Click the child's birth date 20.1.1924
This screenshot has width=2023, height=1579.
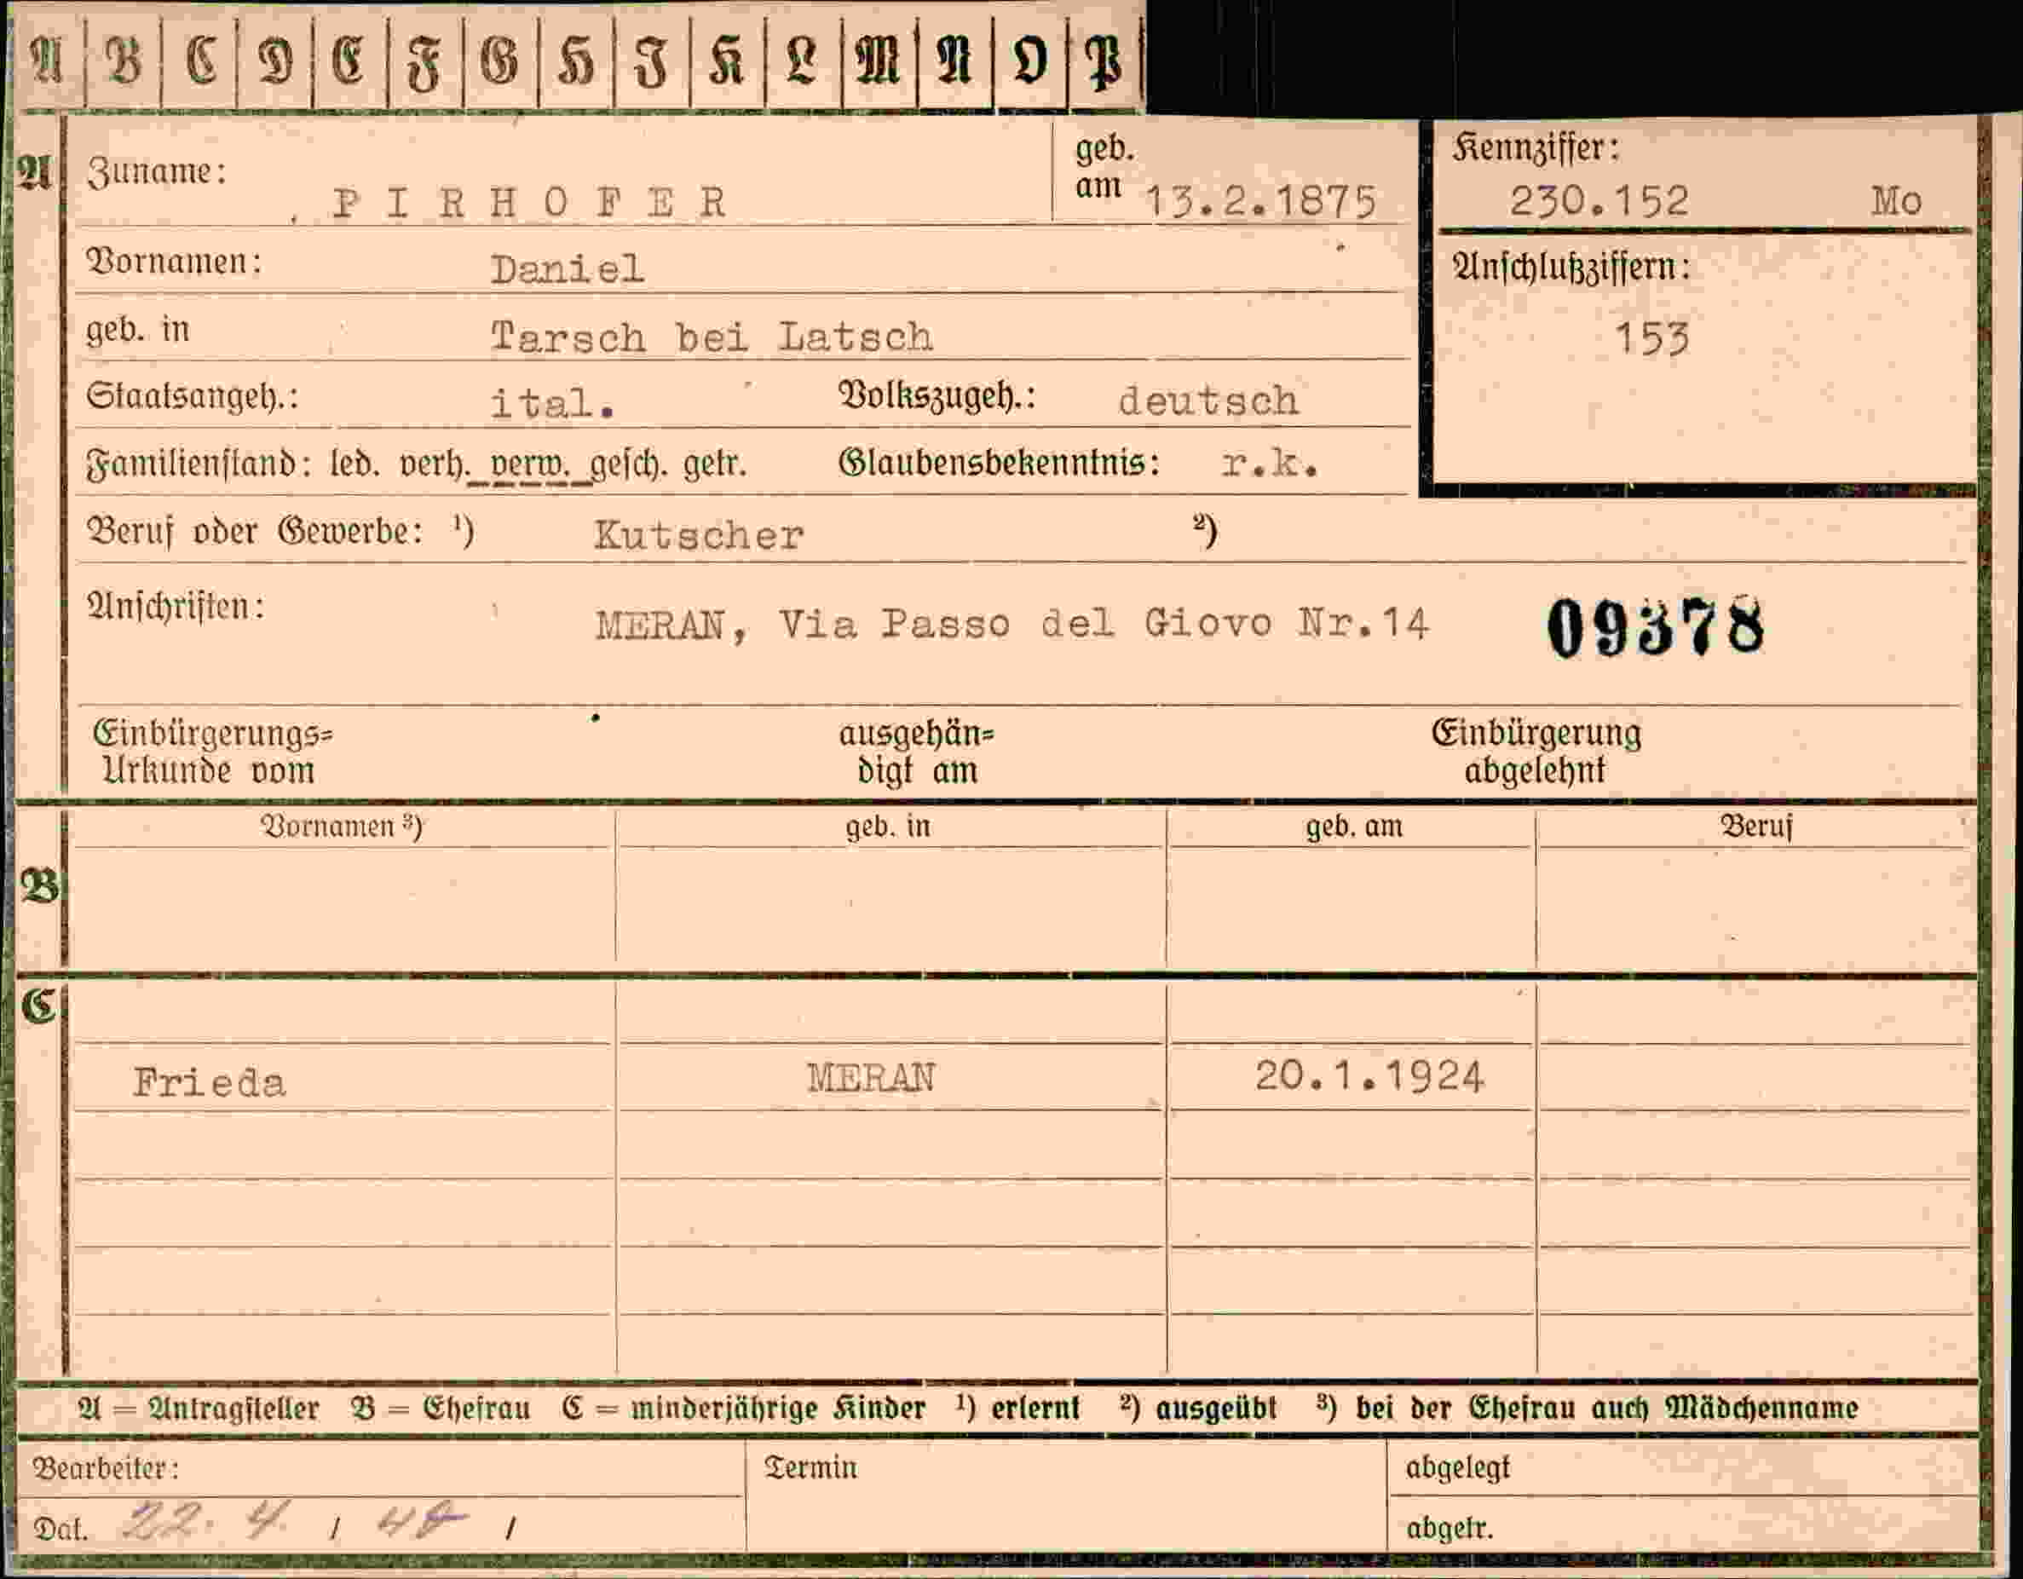(1369, 1076)
